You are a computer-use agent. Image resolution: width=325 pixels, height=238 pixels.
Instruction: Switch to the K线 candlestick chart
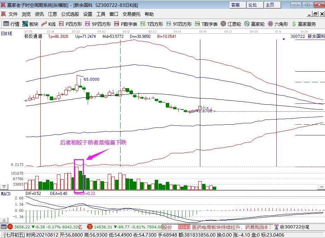pyautogui.click(x=48, y=24)
